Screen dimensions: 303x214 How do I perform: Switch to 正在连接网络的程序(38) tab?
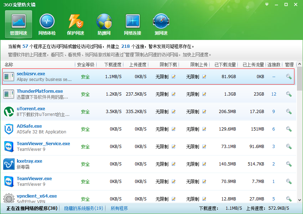[x=32, y=208]
